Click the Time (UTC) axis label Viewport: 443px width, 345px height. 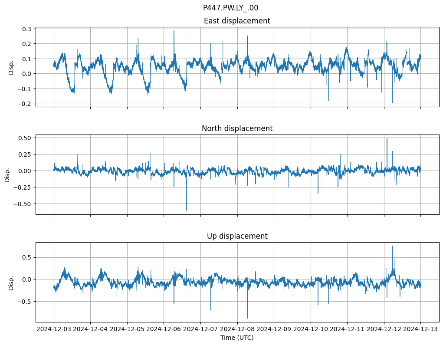(x=237, y=337)
